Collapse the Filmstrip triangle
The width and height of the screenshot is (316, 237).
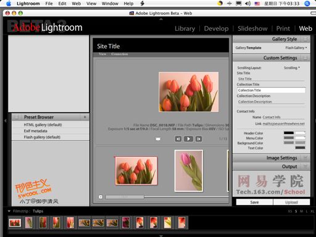(9, 211)
